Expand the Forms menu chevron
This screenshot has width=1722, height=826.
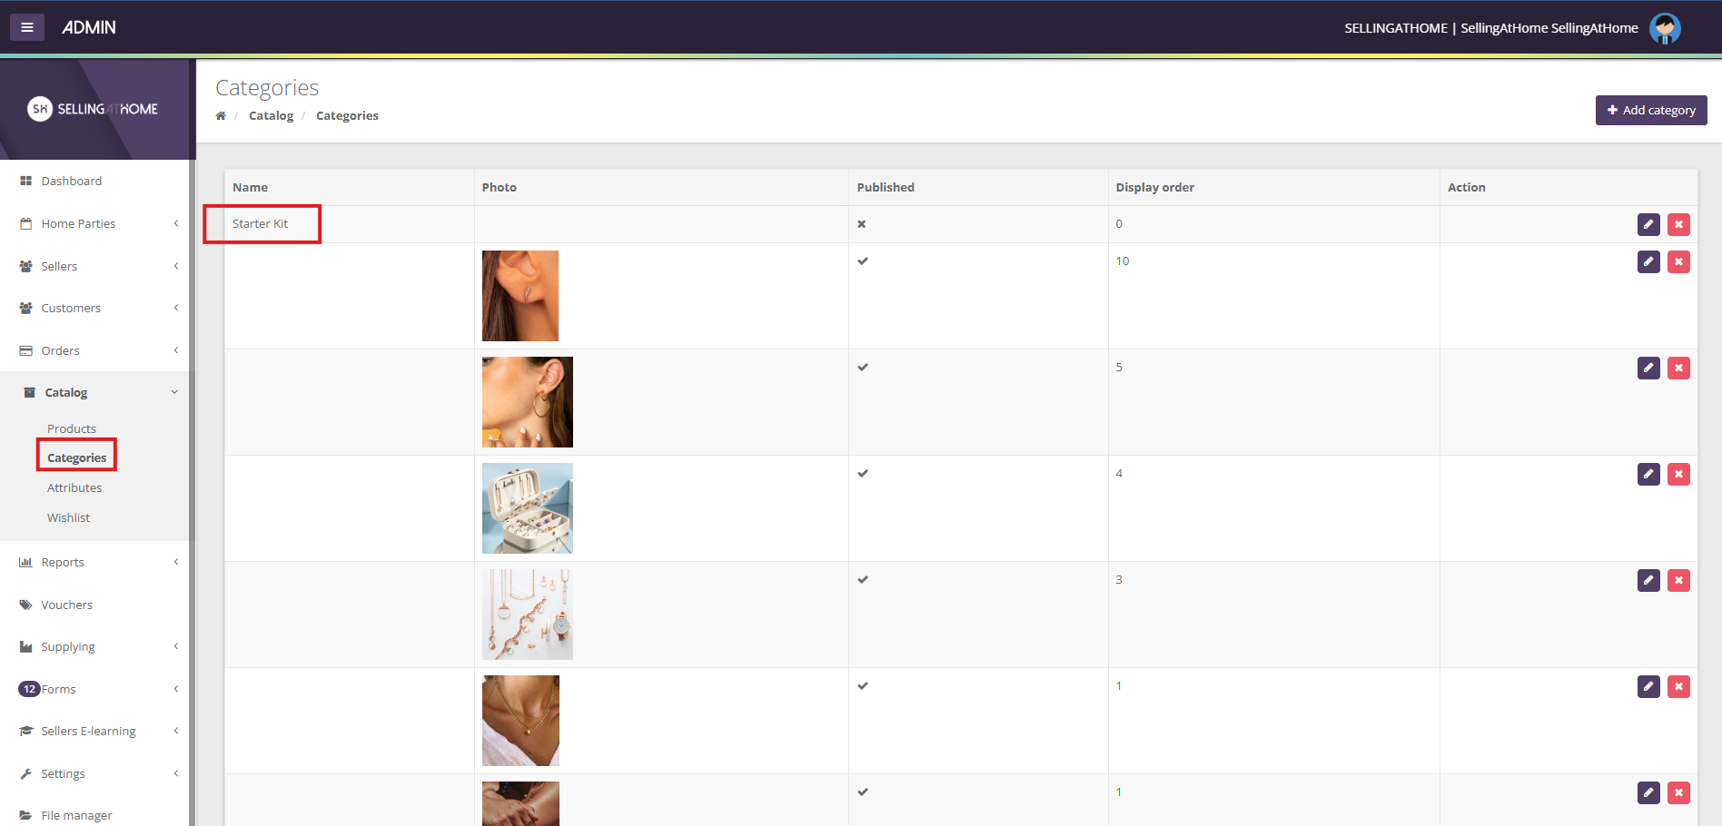pyautogui.click(x=176, y=689)
